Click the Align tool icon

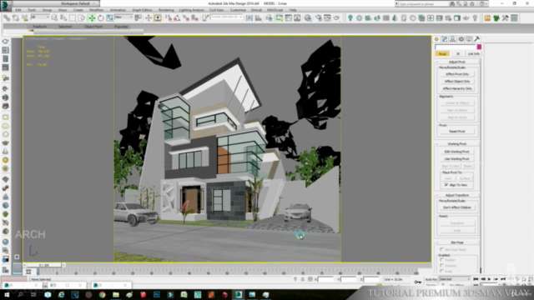[259, 18]
